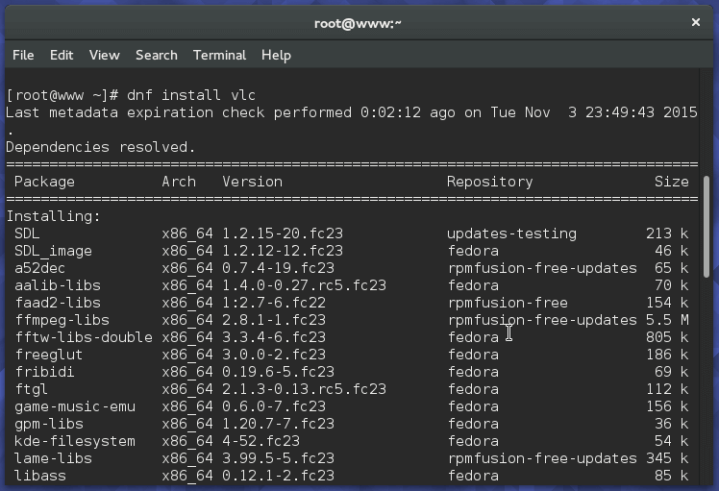Open the Edit menu

(x=62, y=55)
